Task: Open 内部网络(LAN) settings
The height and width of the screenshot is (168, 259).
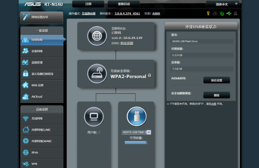Action: [x=42, y=130]
